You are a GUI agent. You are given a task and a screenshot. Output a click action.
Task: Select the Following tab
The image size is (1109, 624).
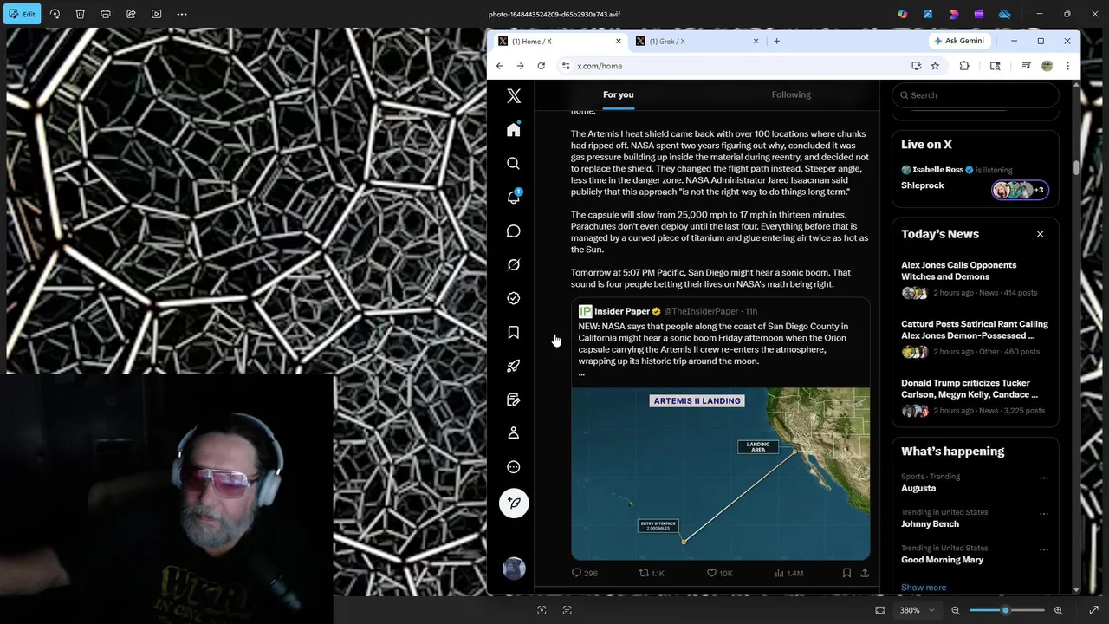pos(791,94)
